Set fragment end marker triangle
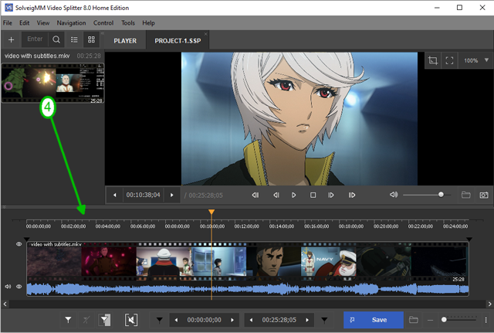 coord(324,321)
